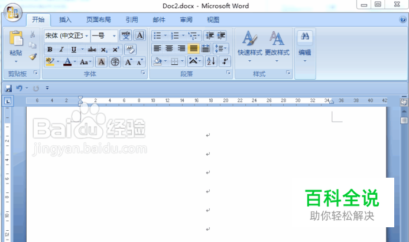This screenshot has height=242, width=409.
Task: Click the show paragraph marks icon
Action: [x=225, y=61]
